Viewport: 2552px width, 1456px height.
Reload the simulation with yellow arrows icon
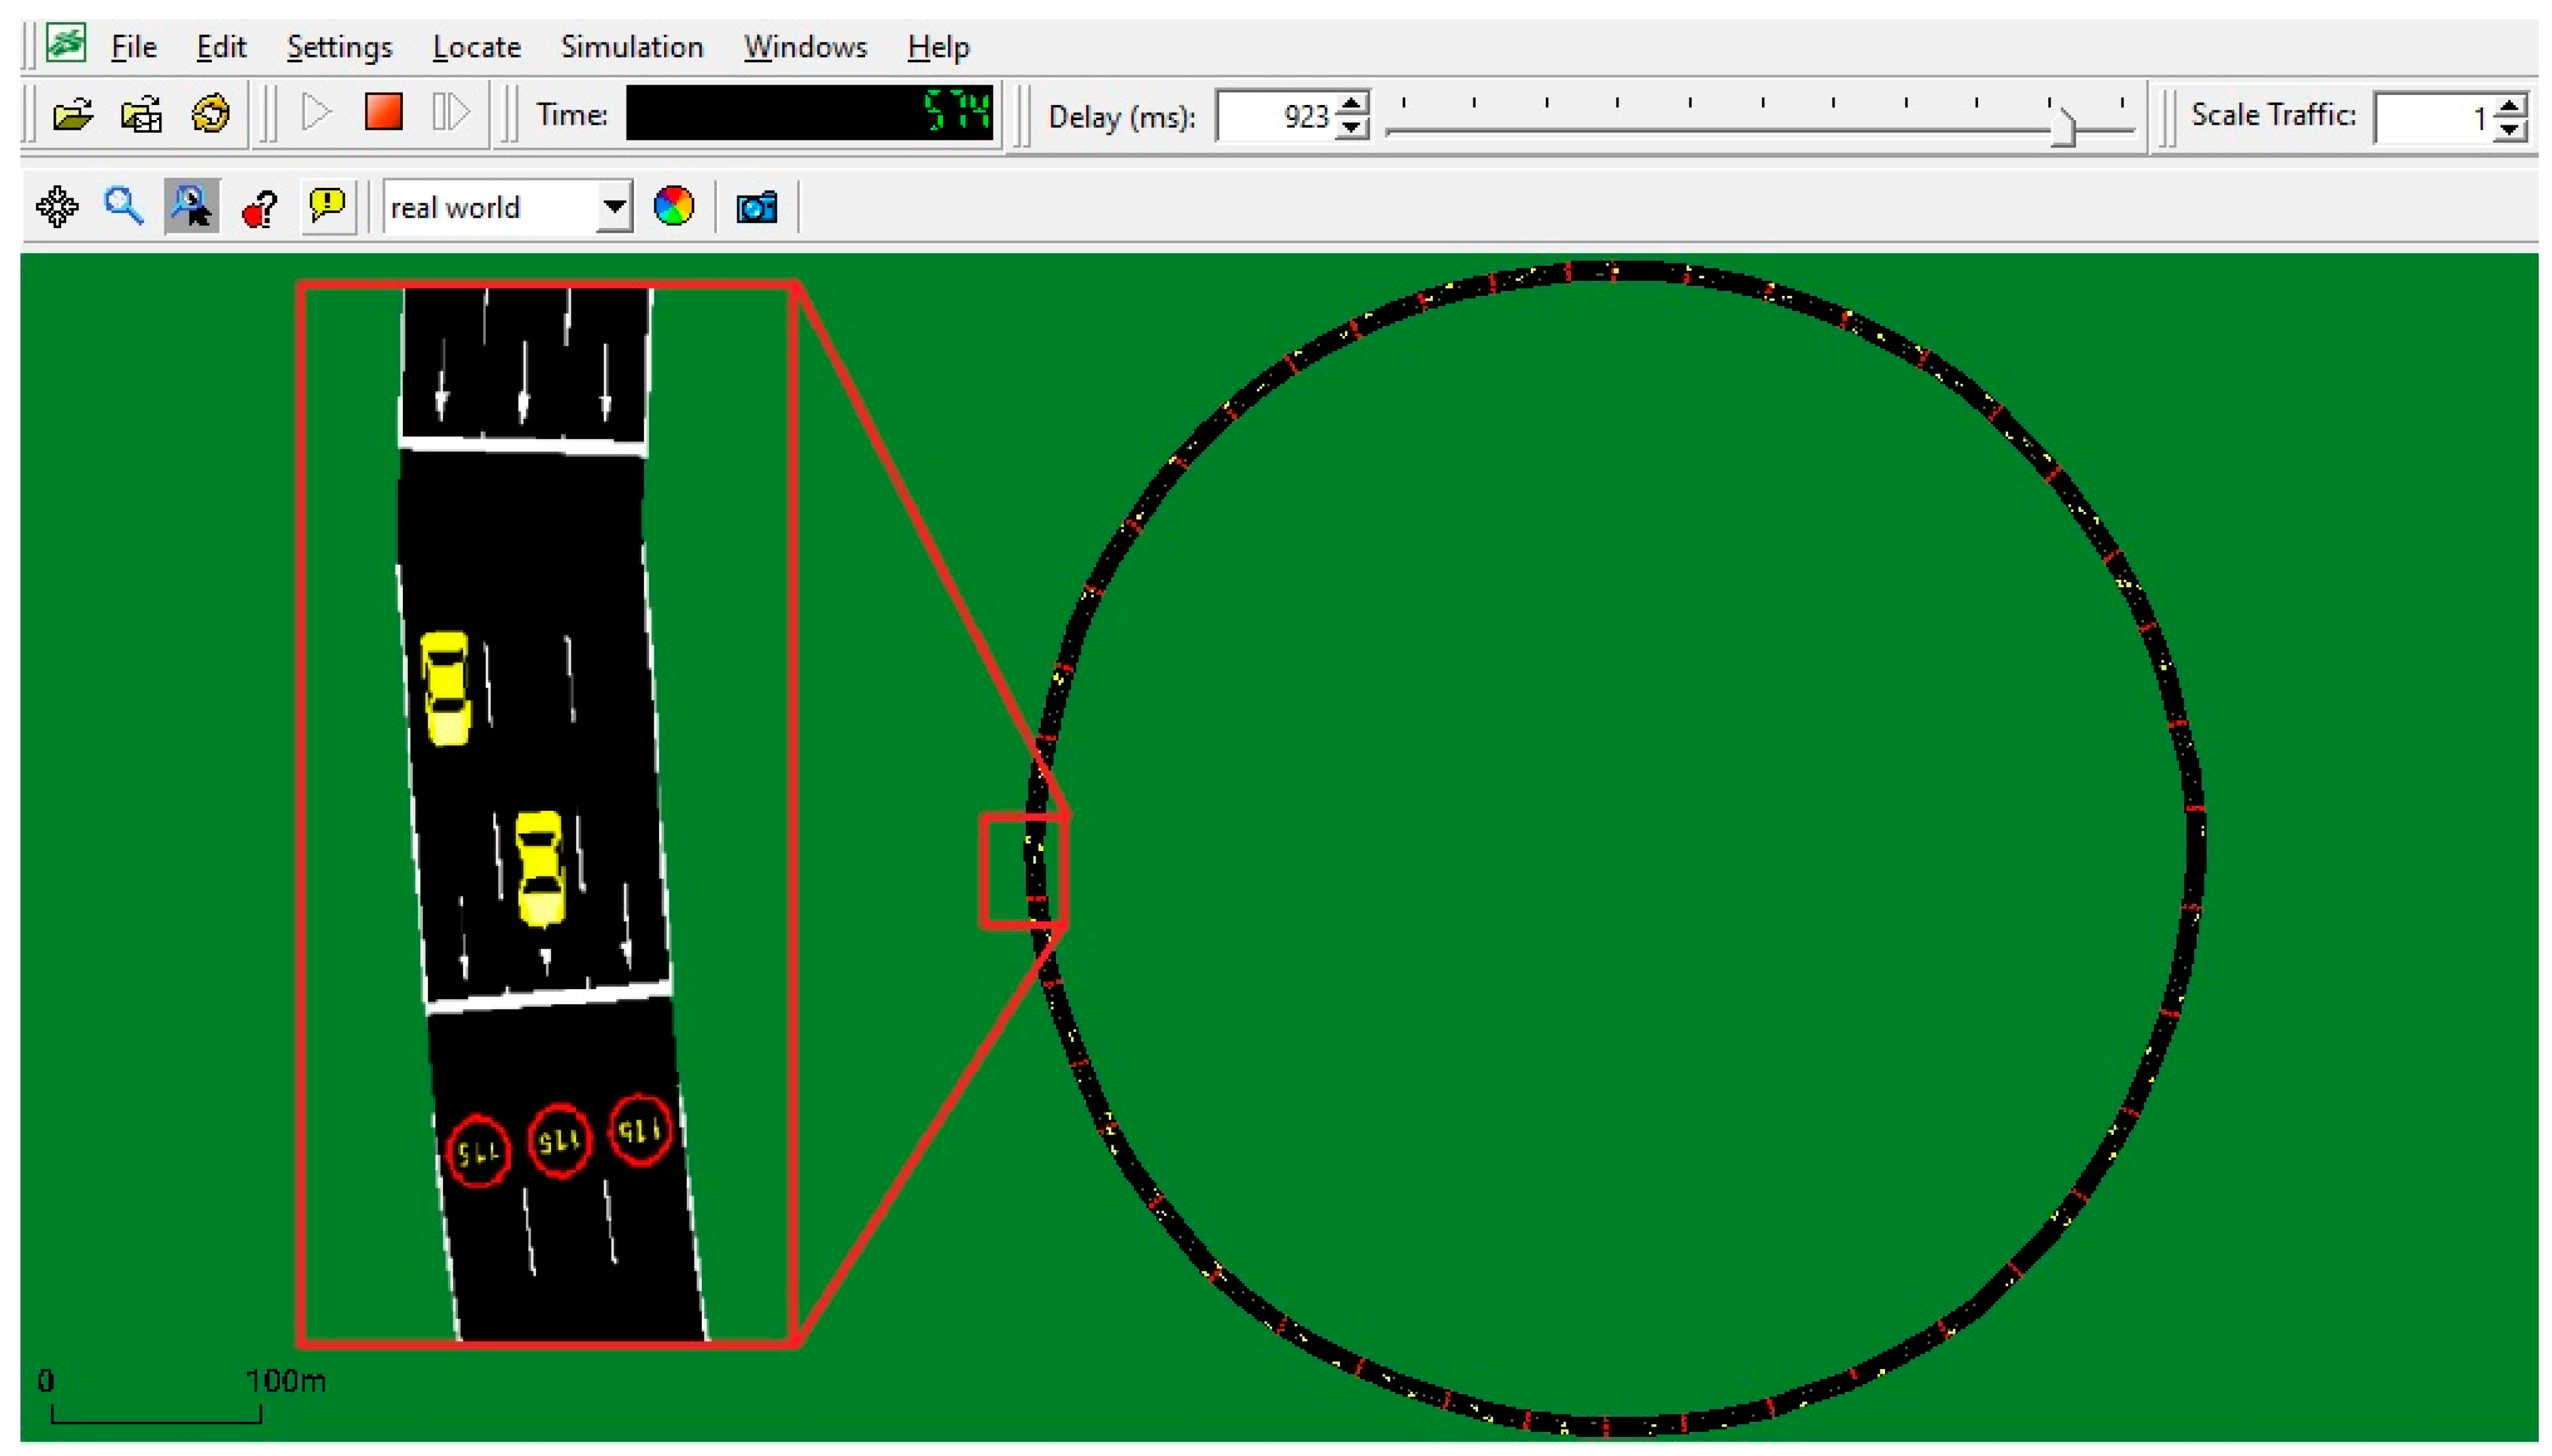click(x=210, y=114)
